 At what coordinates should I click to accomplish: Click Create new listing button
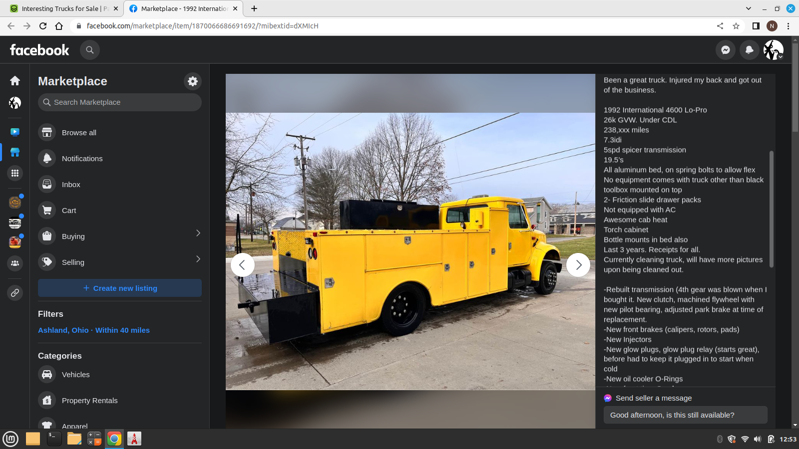coord(120,288)
